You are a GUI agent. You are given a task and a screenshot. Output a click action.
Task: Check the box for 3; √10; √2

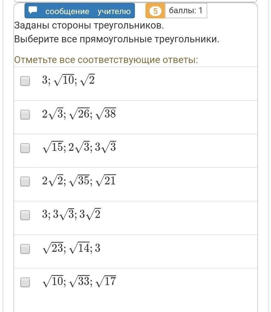(x=25, y=81)
